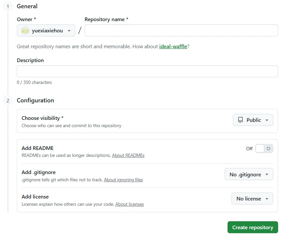
Task: Create the repository with the green button
Action: [x=253, y=227]
